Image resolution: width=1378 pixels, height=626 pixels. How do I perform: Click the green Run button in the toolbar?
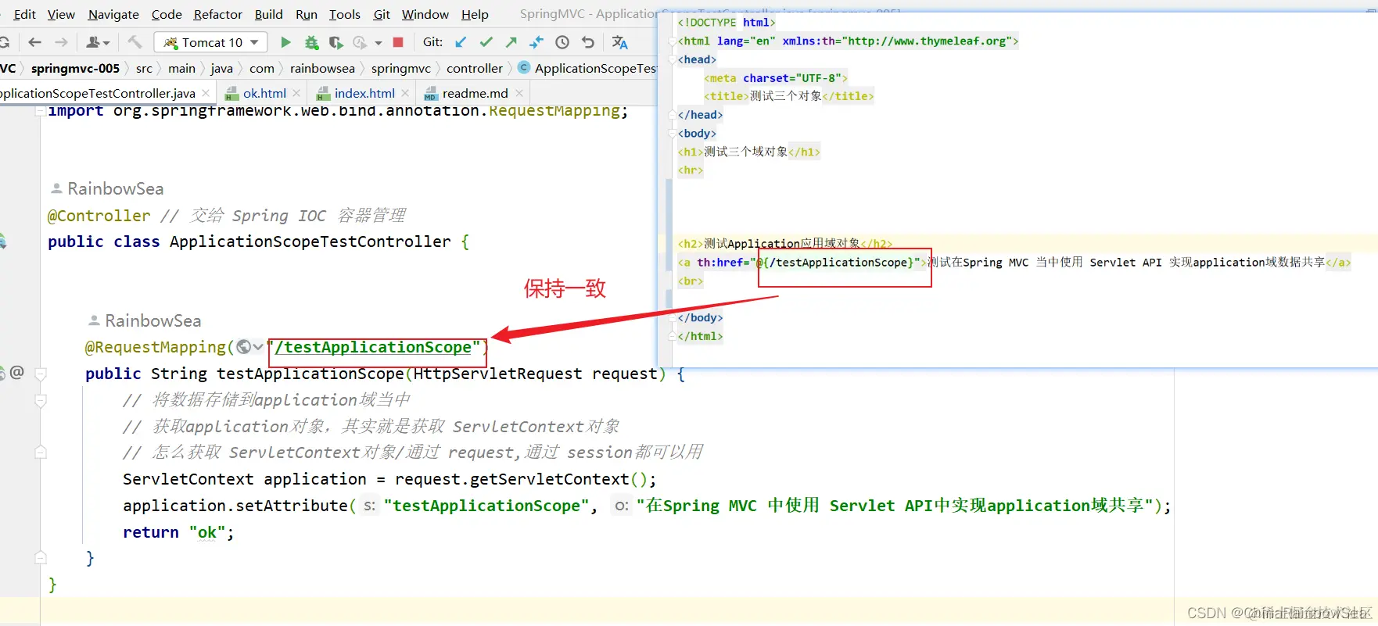tap(285, 42)
